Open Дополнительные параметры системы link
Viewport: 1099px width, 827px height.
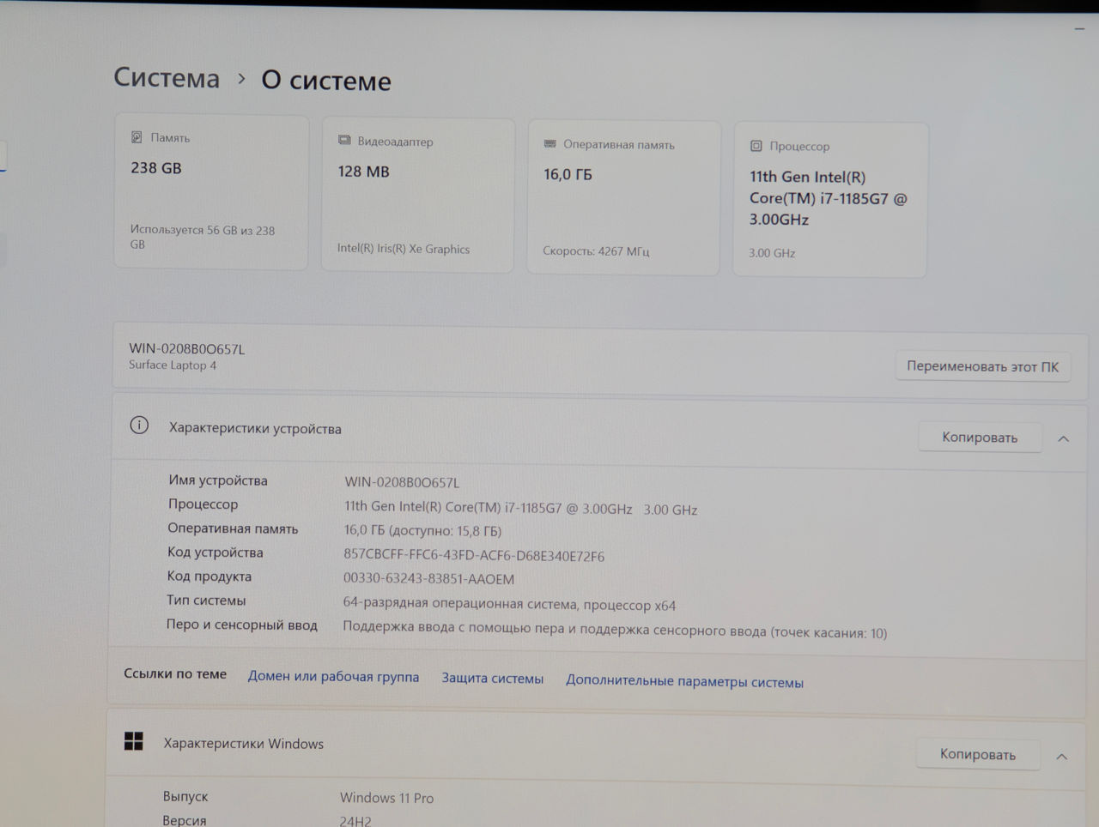[684, 681]
